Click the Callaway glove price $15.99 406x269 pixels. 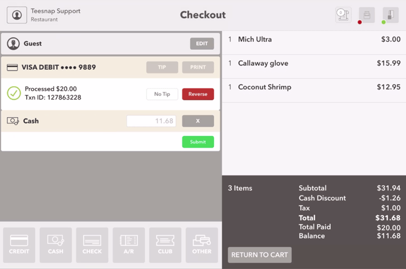[388, 63]
